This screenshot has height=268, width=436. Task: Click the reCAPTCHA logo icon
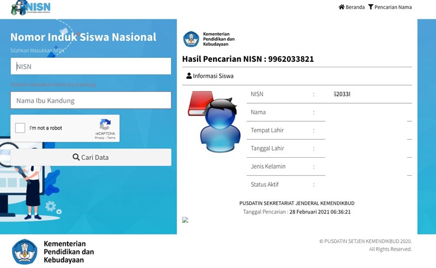tap(105, 125)
